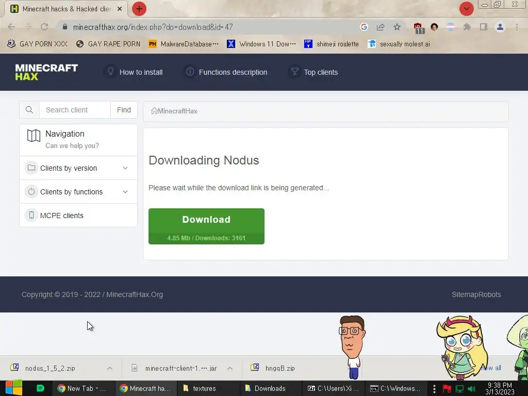This screenshot has width=528, height=396.
Task: Open 7-Zip C:\Users window in taskbar
Action: (x=334, y=388)
